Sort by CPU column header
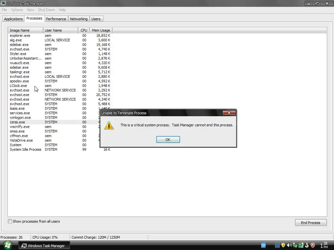This screenshot has height=250, width=334. pos(84,30)
